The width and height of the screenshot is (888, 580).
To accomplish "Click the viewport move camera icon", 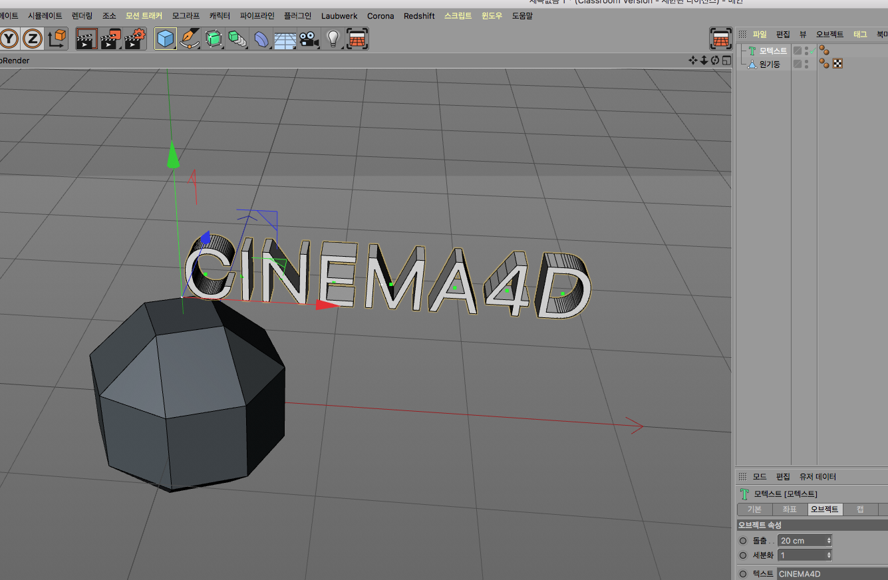I will pos(694,61).
